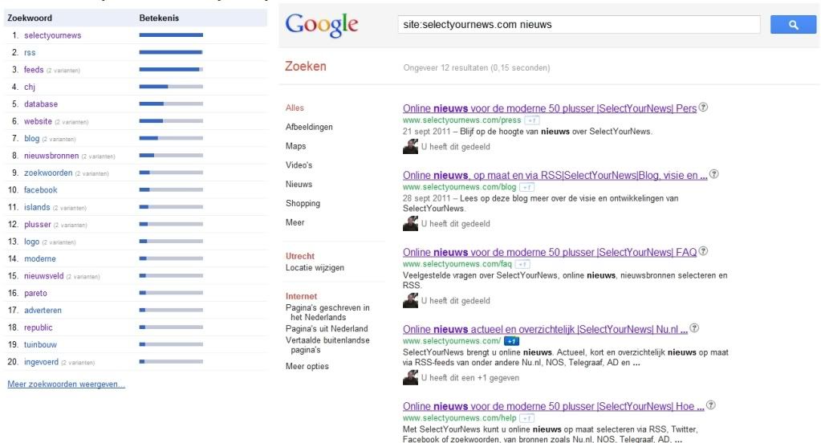Click the keyword islands in the list

[37, 207]
